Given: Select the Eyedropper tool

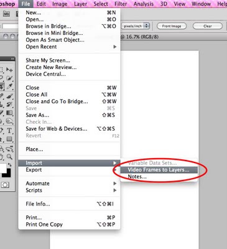Looking at the screenshot, I should point(9,87).
